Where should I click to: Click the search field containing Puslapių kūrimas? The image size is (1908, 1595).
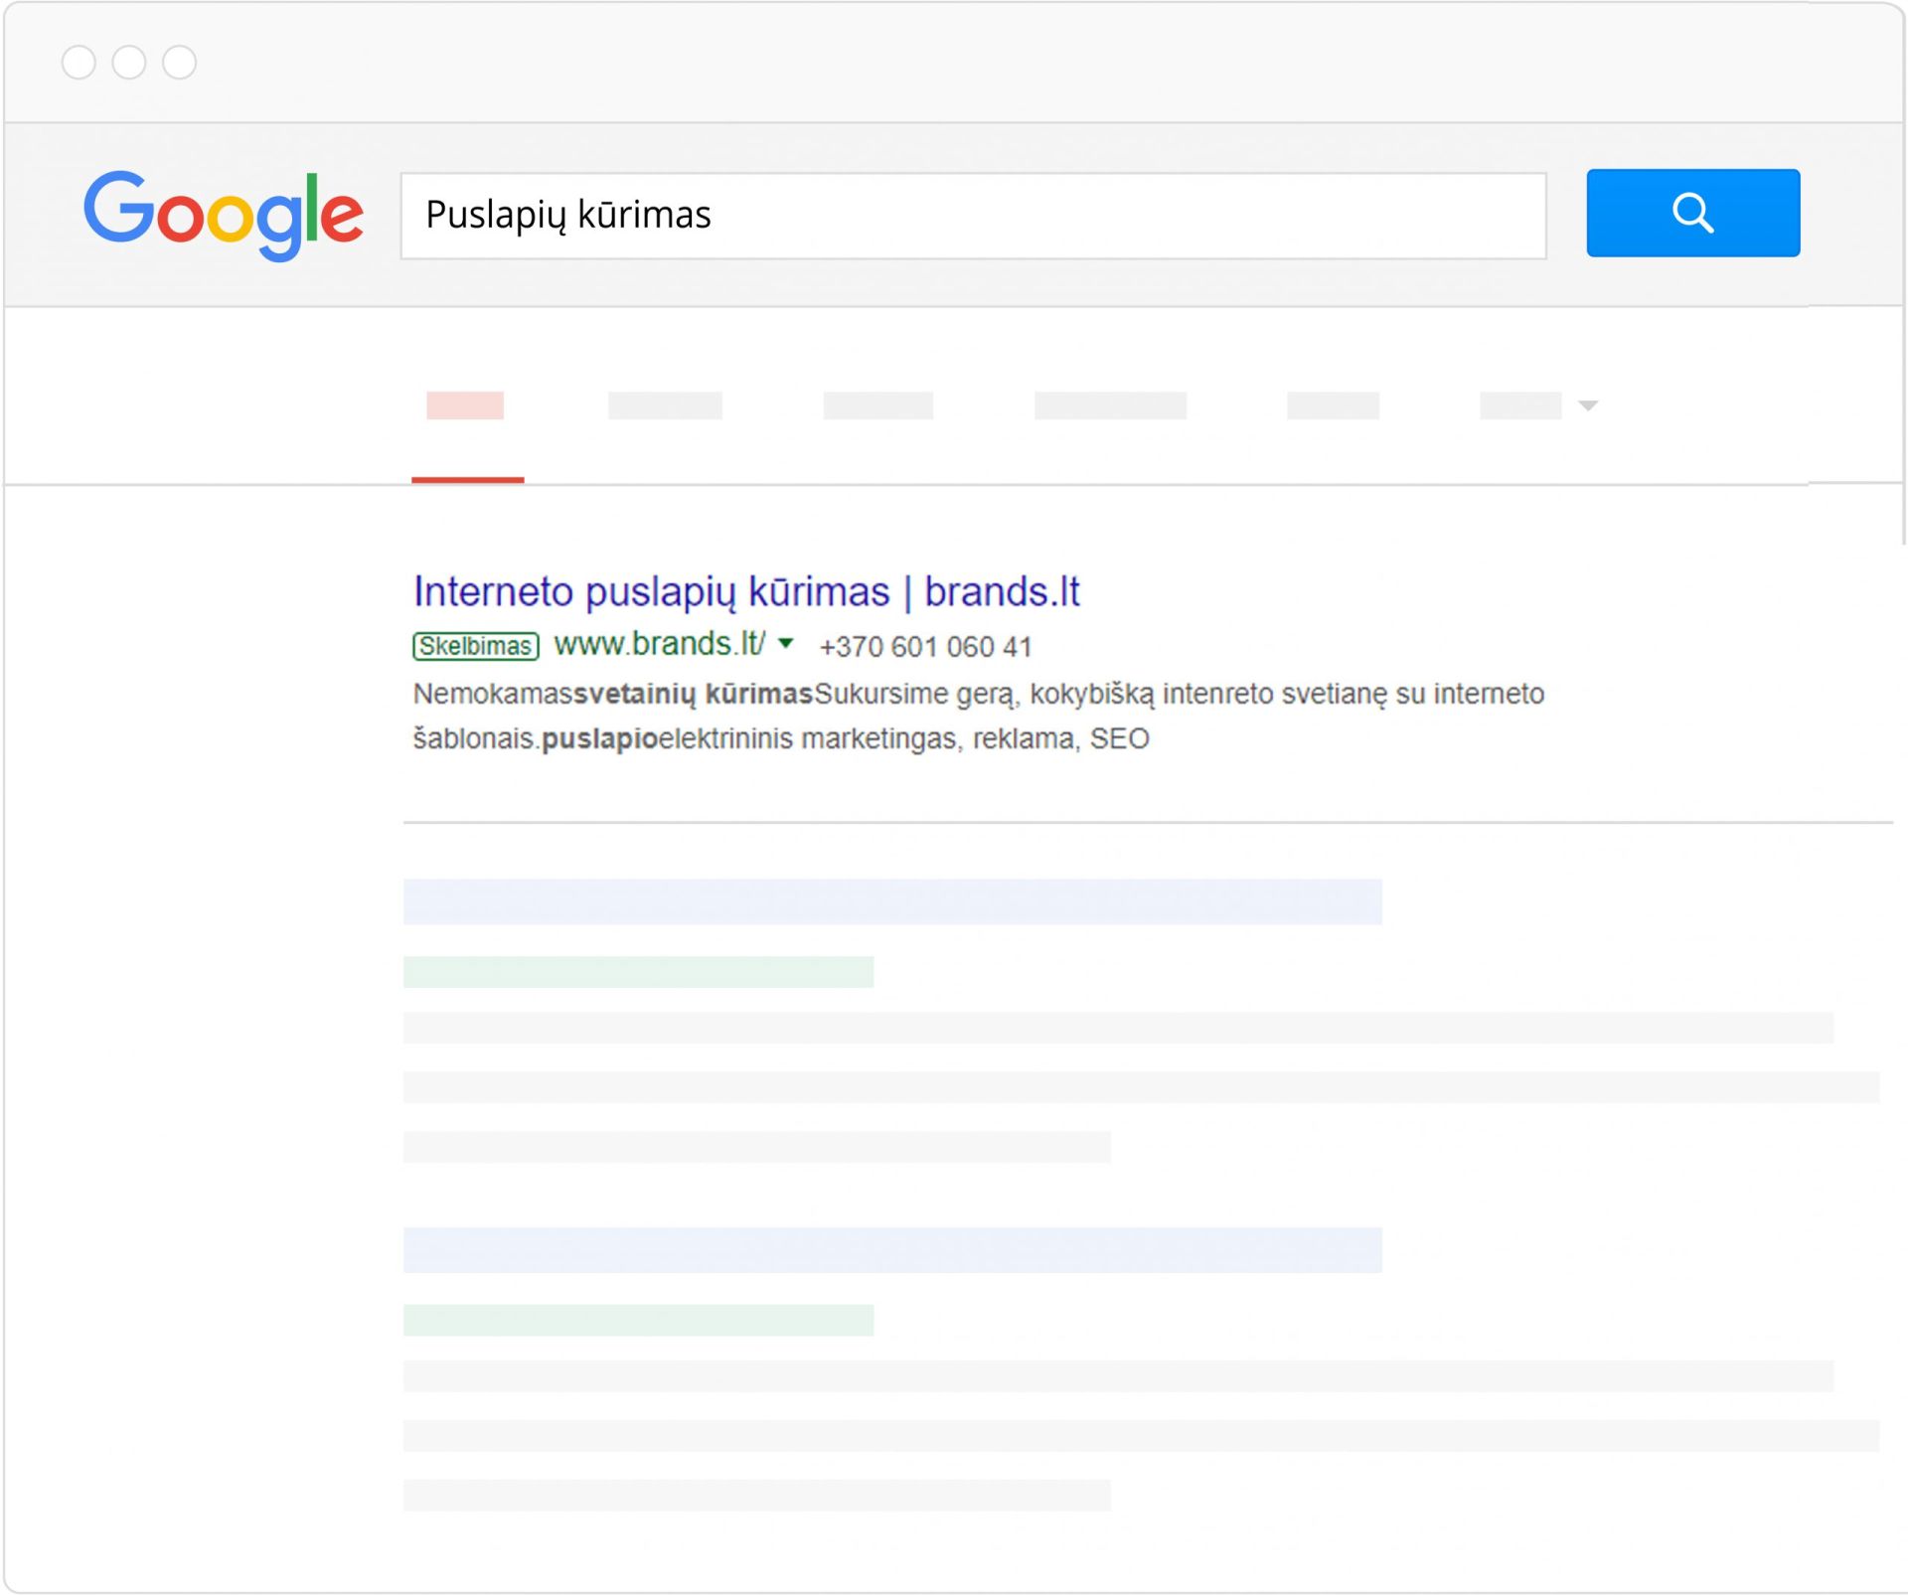pyautogui.click(x=973, y=216)
